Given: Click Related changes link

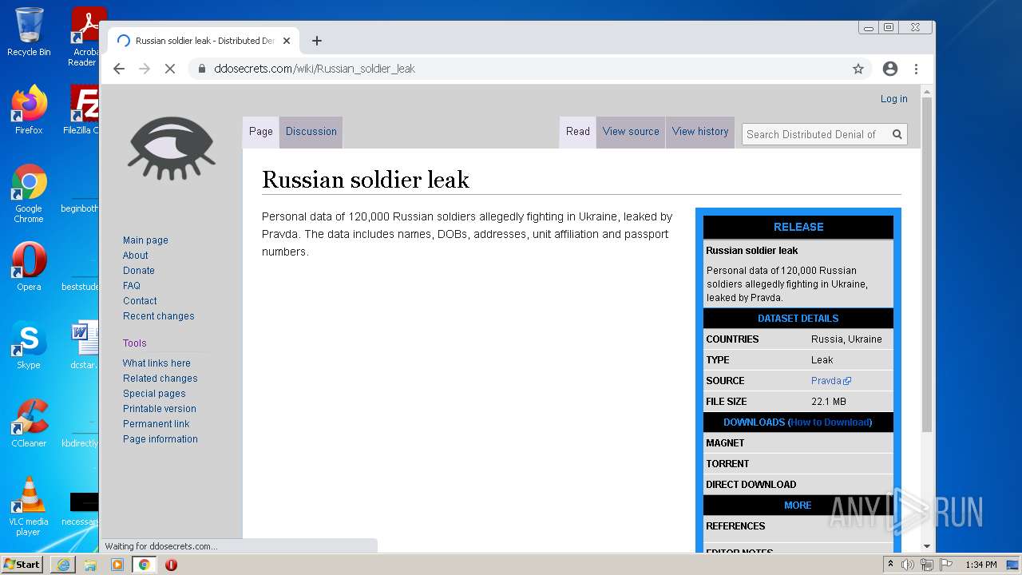Looking at the screenshot, I should 160,379.
